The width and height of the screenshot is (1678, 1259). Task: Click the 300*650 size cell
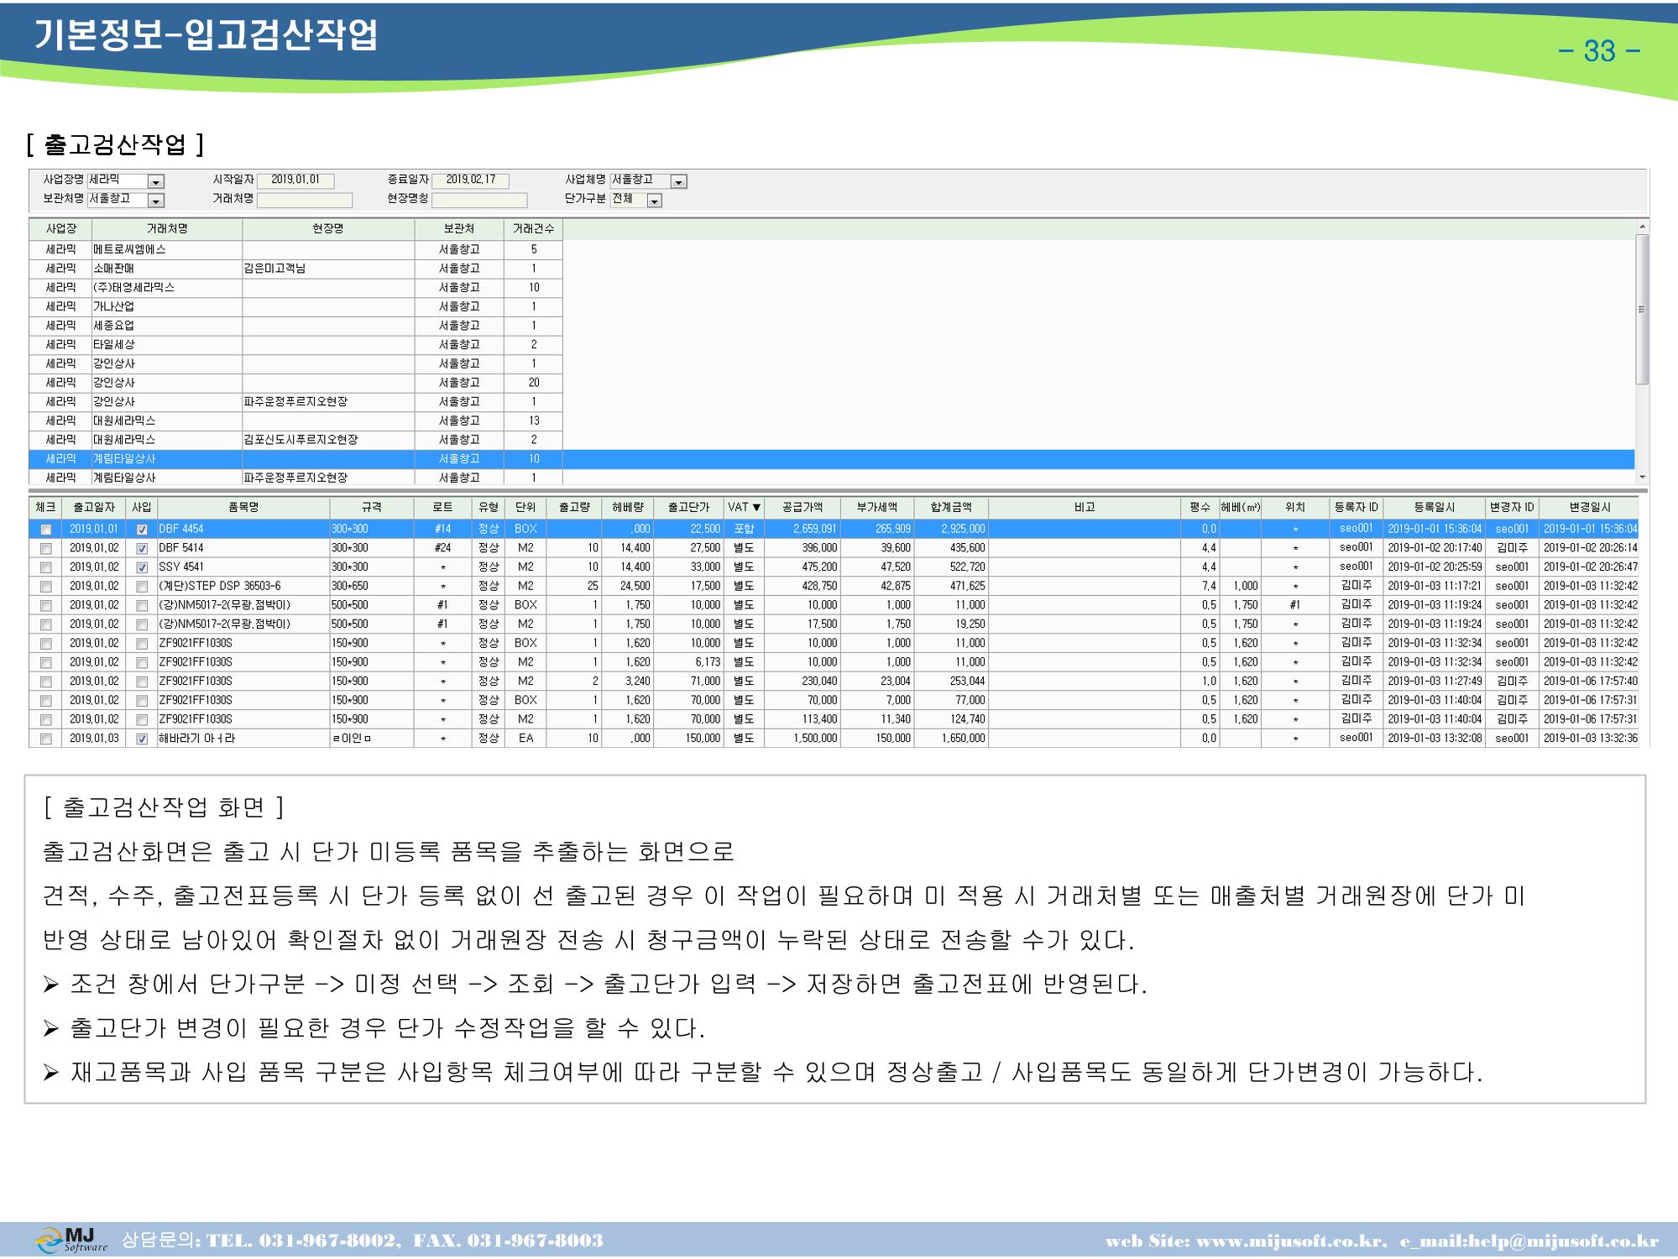[372, 587]
